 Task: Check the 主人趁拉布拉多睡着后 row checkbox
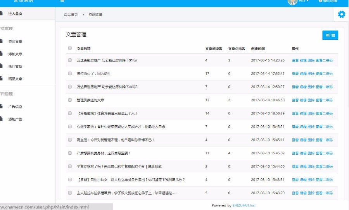(x=70, y=193)
